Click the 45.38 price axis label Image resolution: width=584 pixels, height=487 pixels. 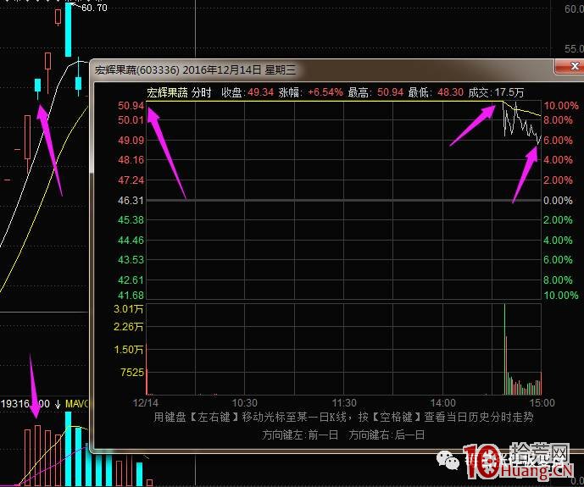click(131, 220)
